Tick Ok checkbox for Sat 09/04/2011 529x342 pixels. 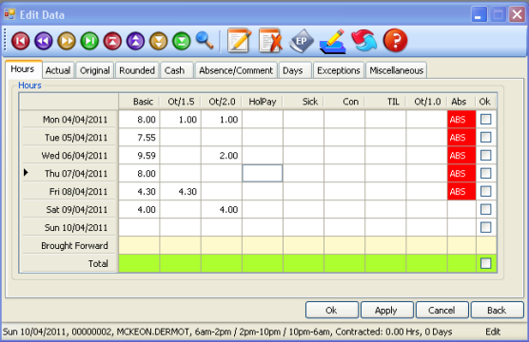click(485, 209)
